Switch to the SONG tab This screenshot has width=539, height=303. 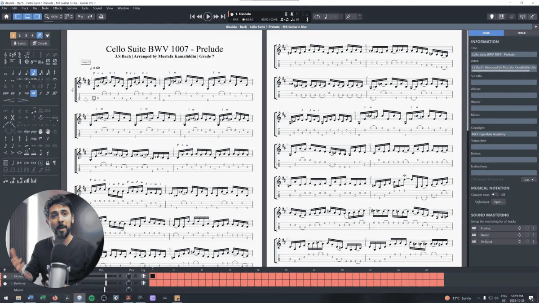(486, 33)
